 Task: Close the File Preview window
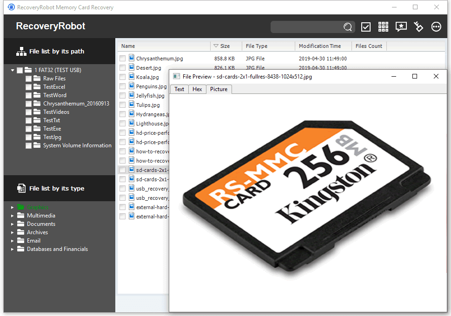tap(436, 76)
